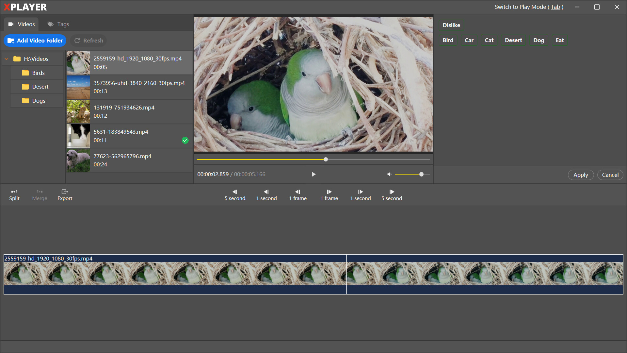Viewport: 627px width, 353px height.
Task: Step back 5 seconds
Action: click(x=235, y=195)
